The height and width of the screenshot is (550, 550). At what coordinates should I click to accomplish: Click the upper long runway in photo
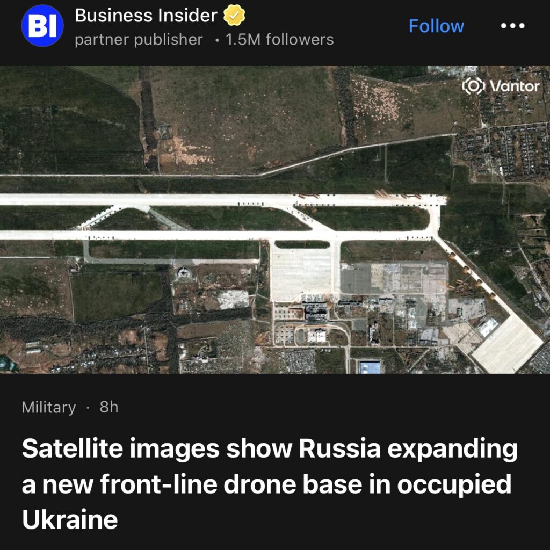tap(223, 200)
